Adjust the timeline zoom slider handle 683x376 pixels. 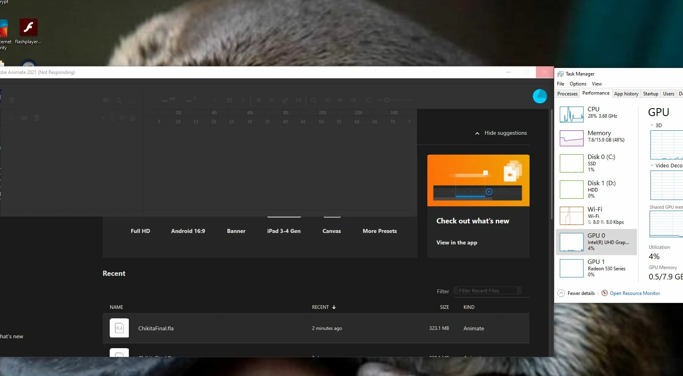tap(386, 100)
